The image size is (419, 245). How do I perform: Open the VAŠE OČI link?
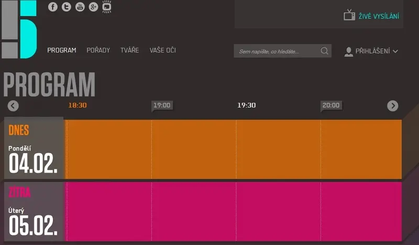coord(163,50)
